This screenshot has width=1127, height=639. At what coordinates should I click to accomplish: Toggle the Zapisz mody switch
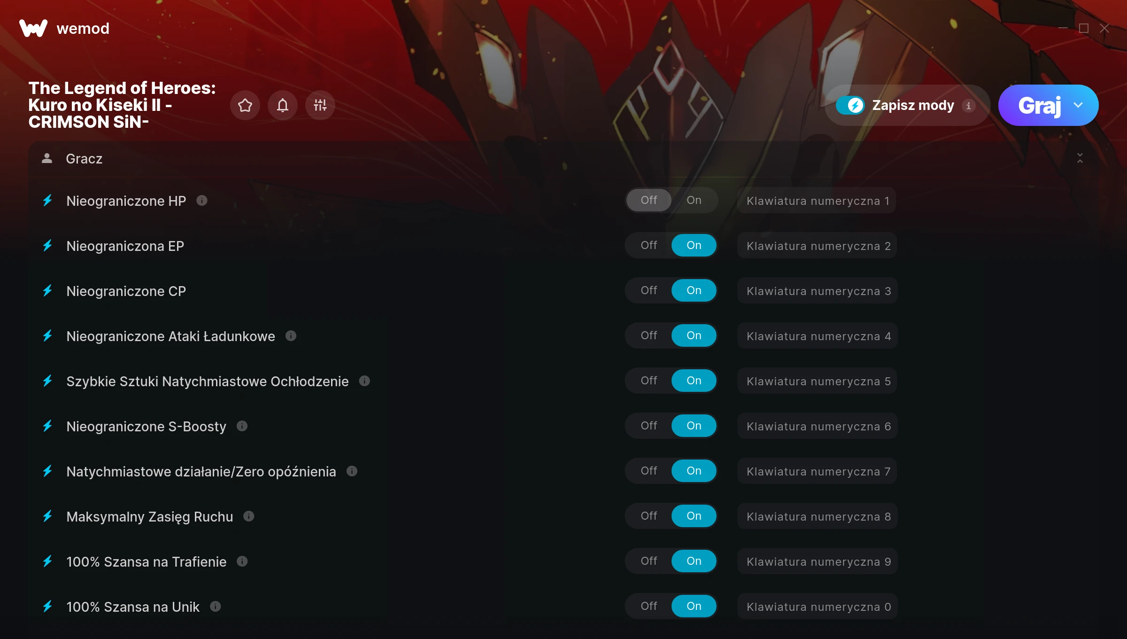tap(850, 105)
